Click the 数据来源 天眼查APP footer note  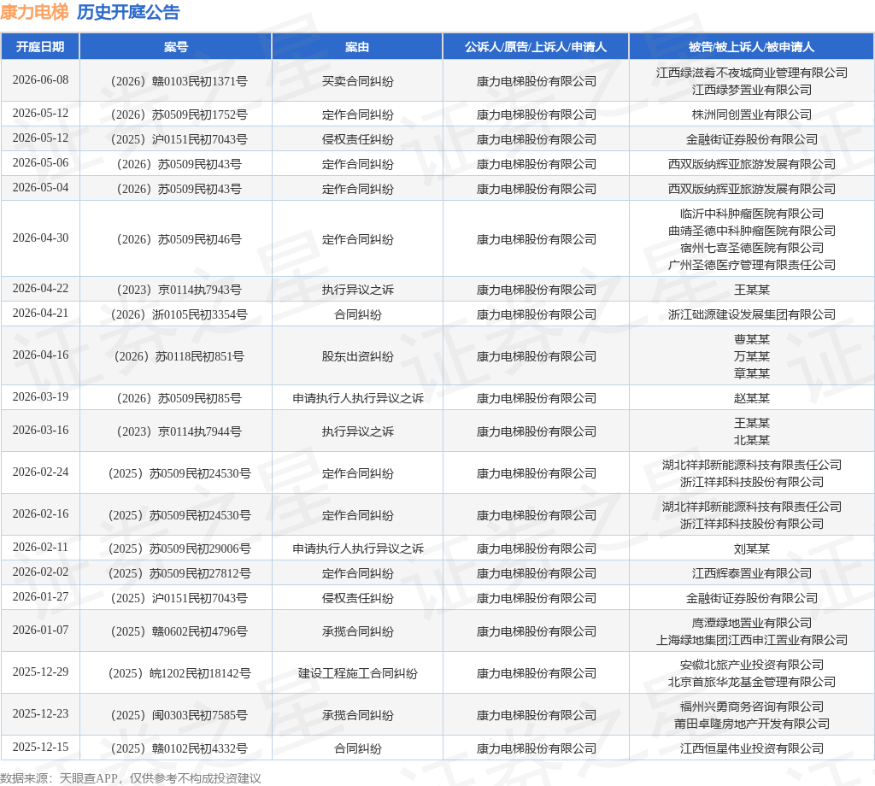130,778
